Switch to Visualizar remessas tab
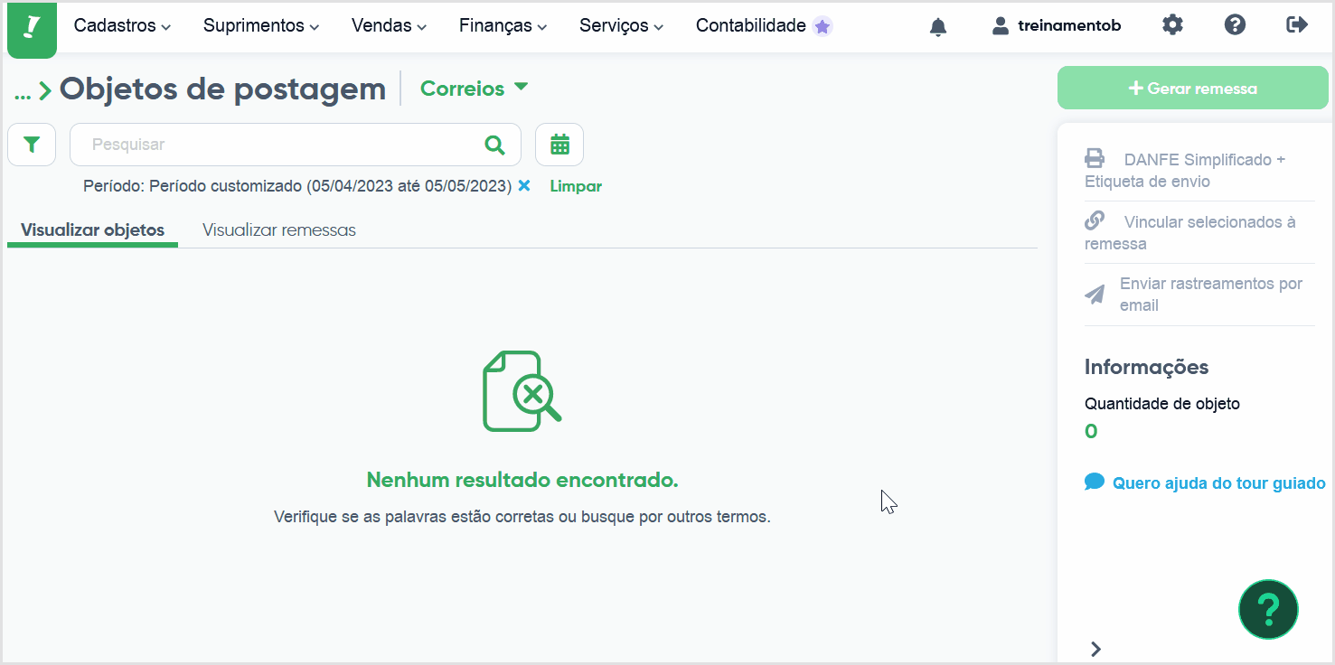This screenshot has width=1335, height=665. pyautogui.click(x=279, y=229)
